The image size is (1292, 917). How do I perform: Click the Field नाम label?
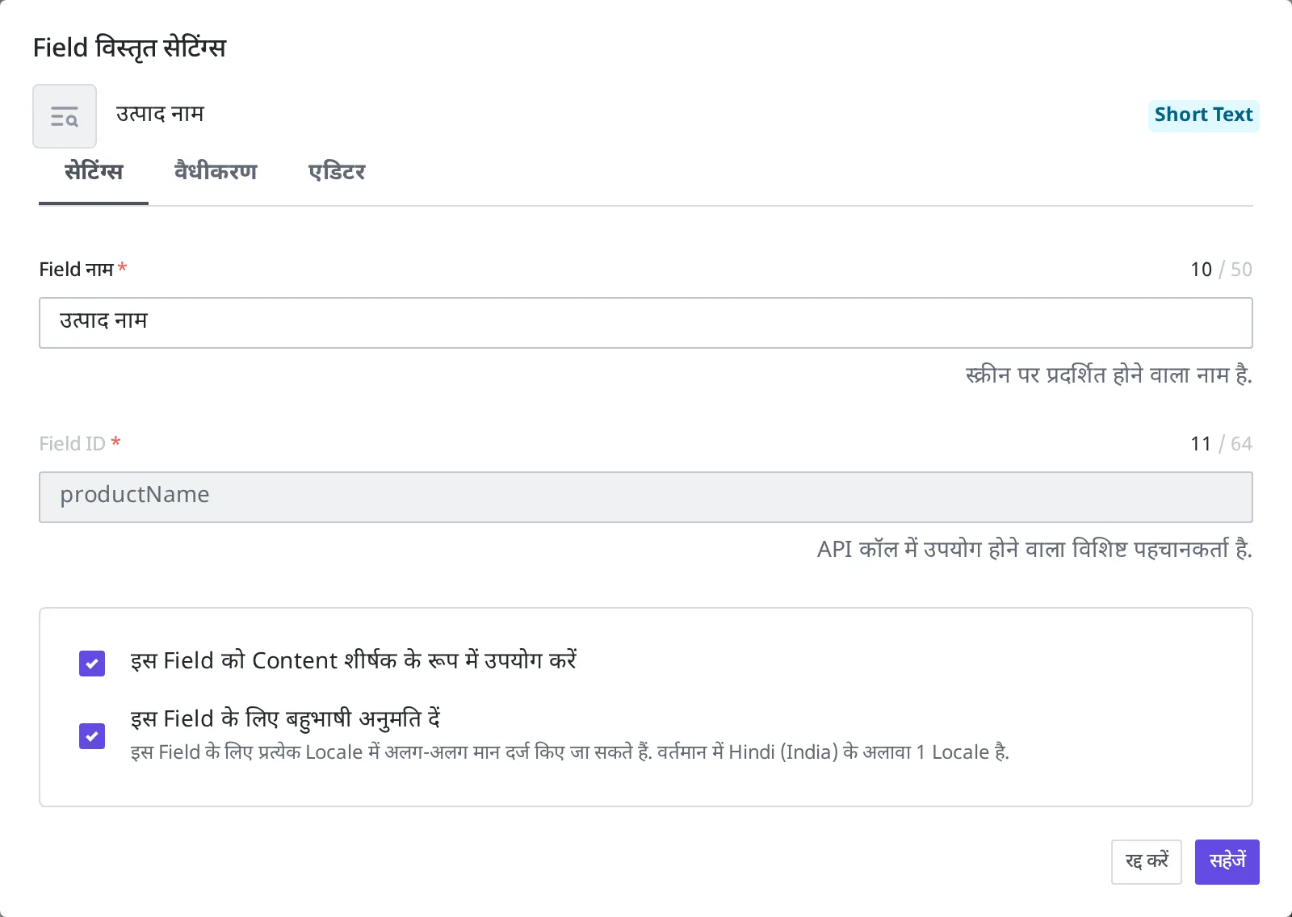(x=82, y=269)
